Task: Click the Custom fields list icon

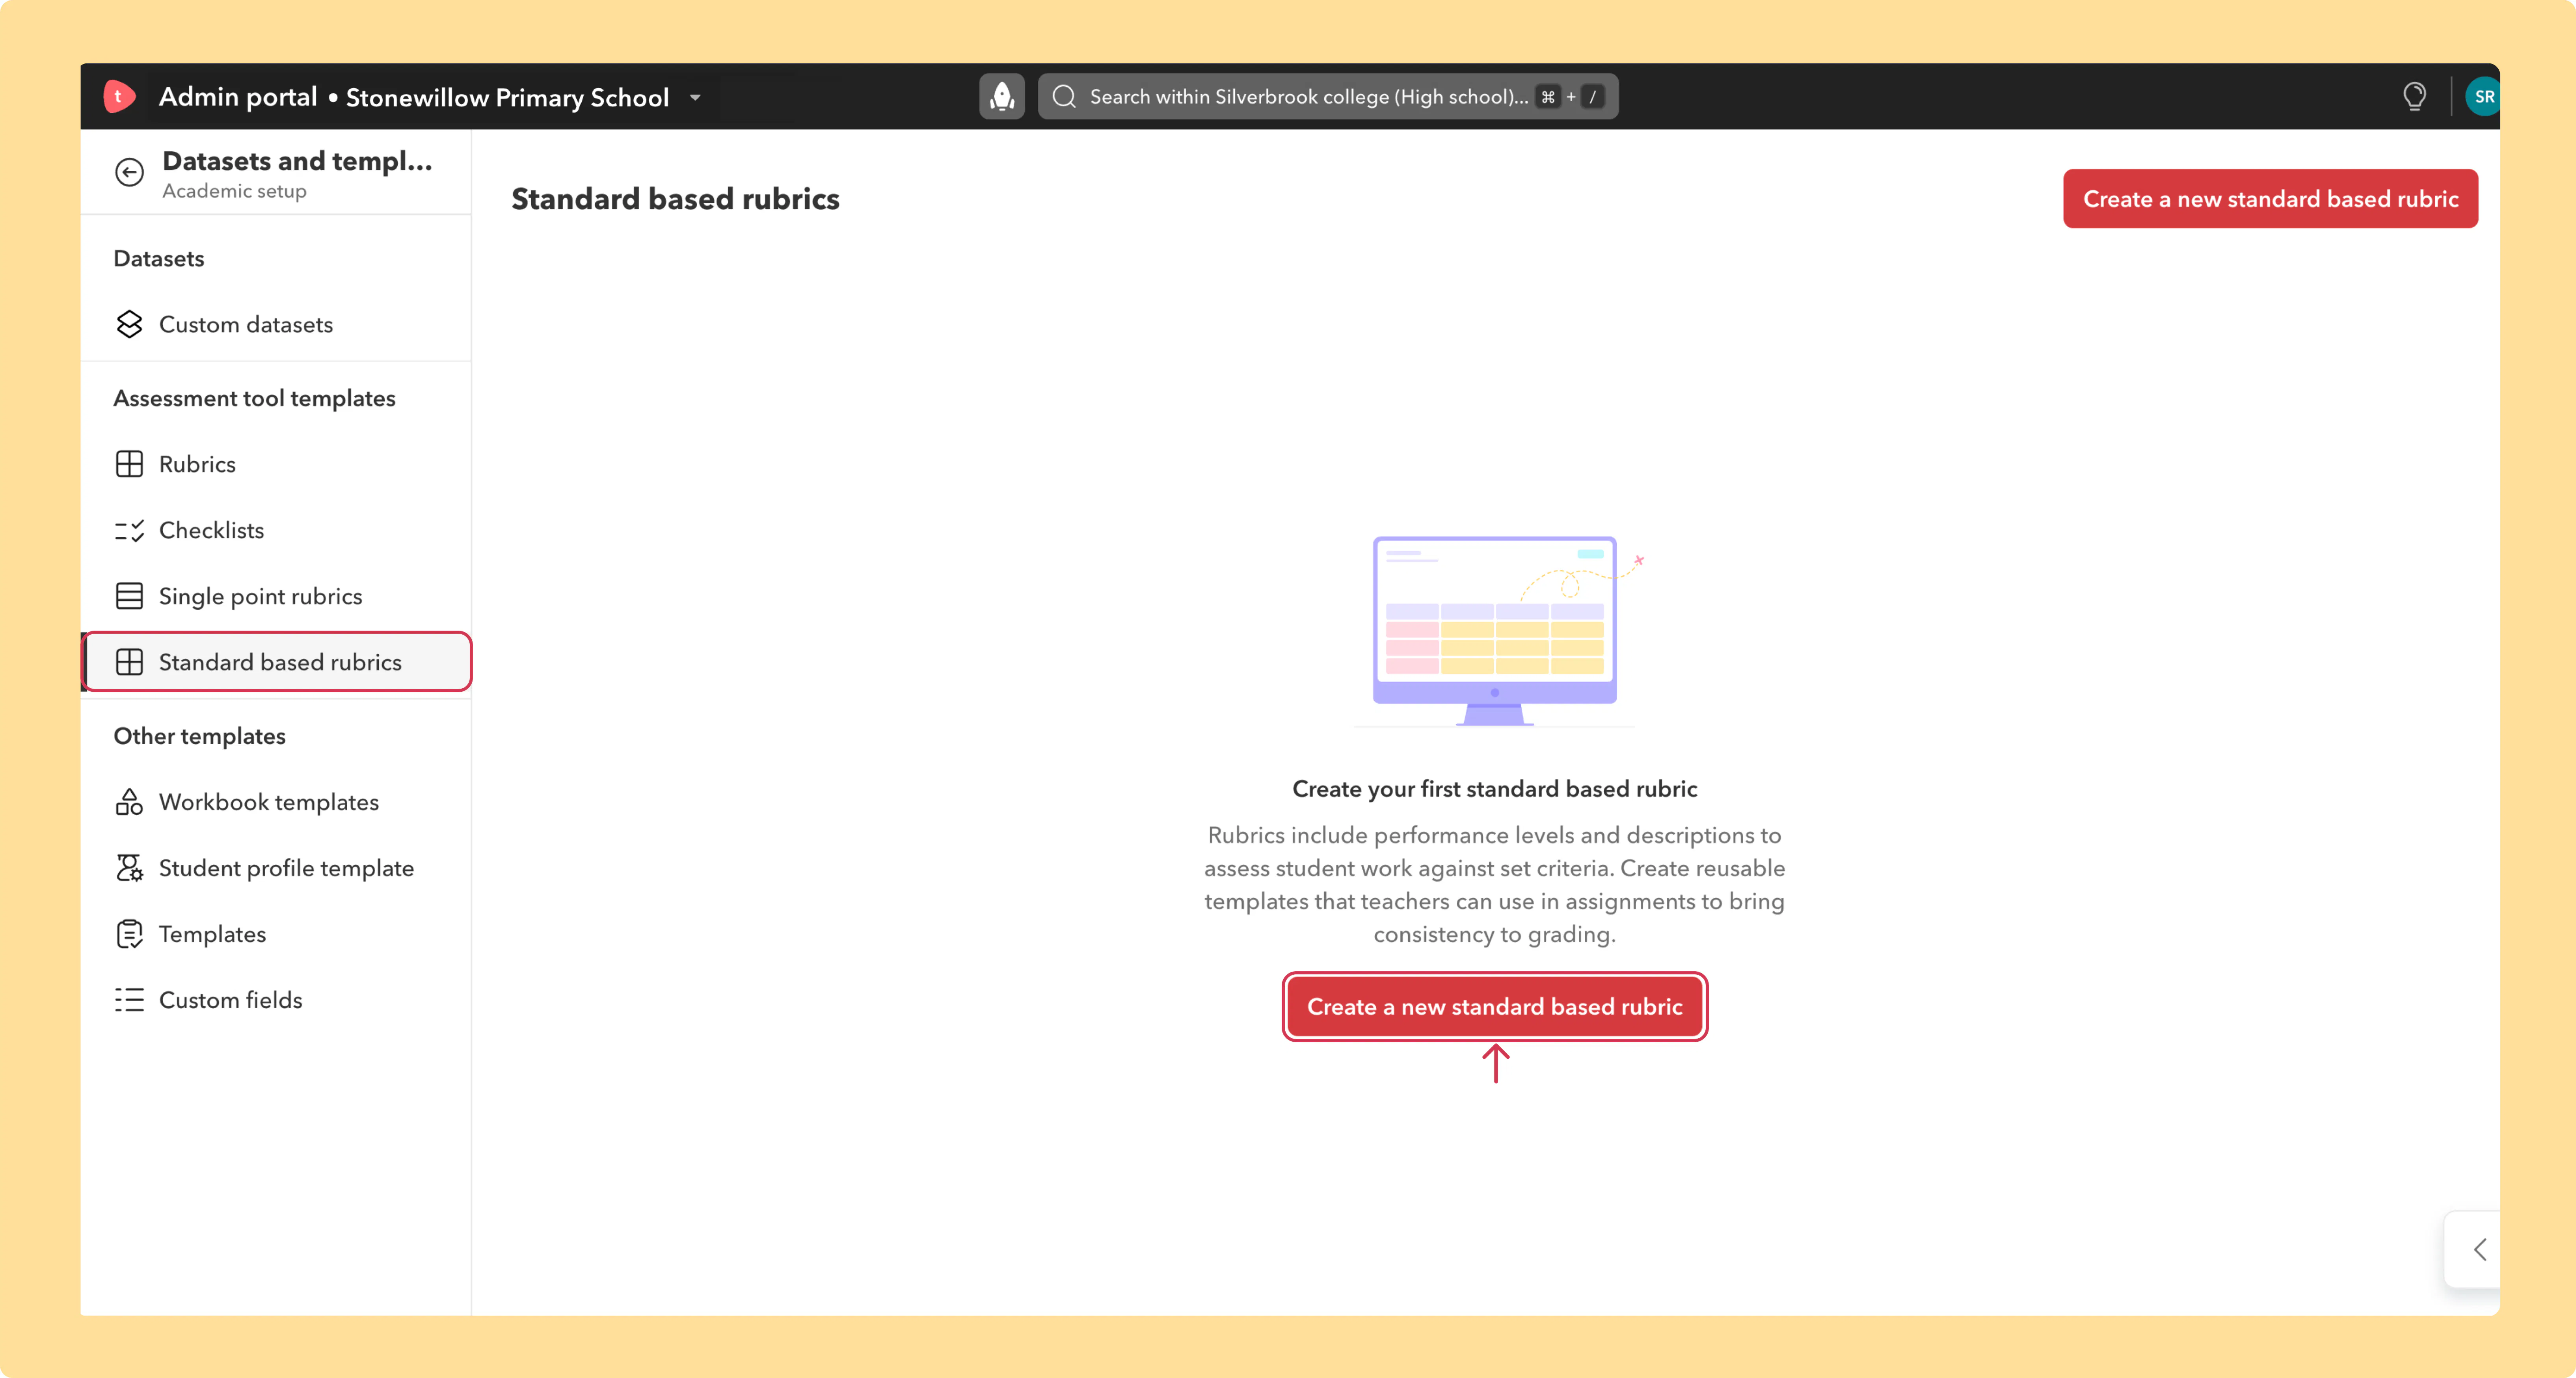Action: pos(129,1000)
